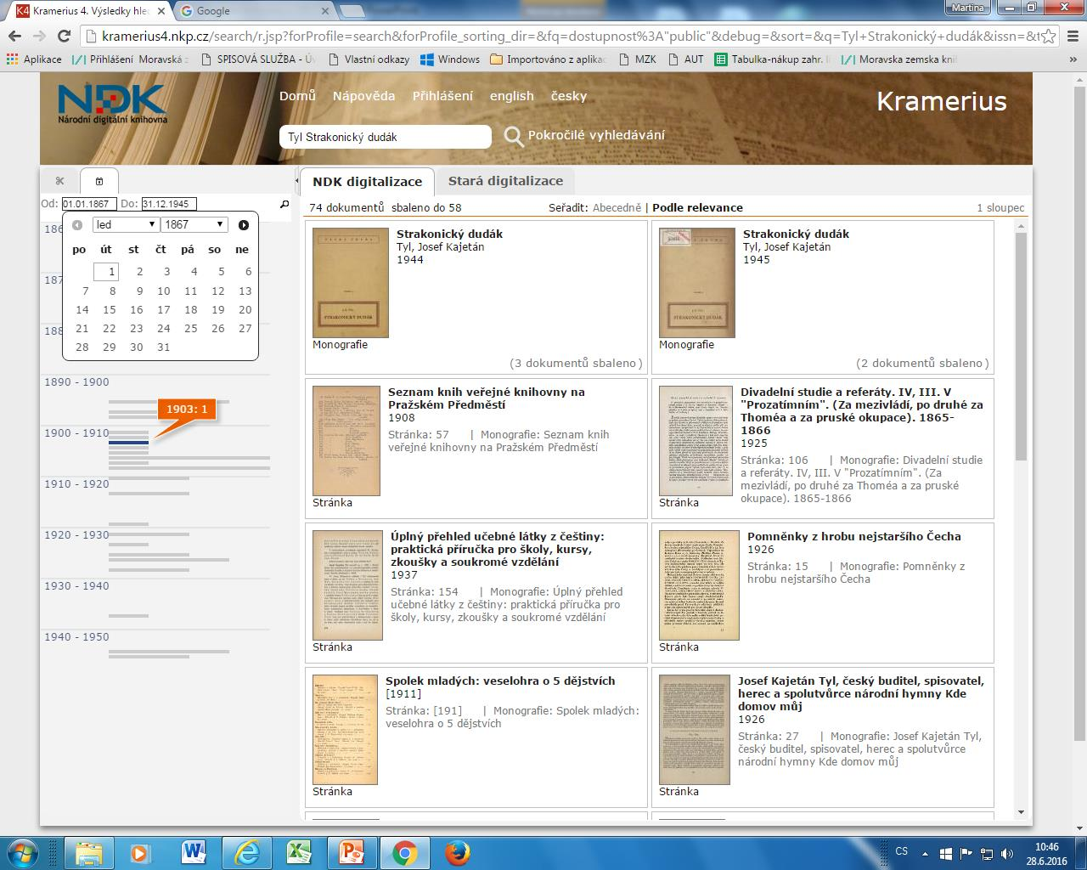Viewport: 1087px width, 870px height.
Task: Expand the 3 dokumentů sbaleno group
Action: (x=576, y=363)
